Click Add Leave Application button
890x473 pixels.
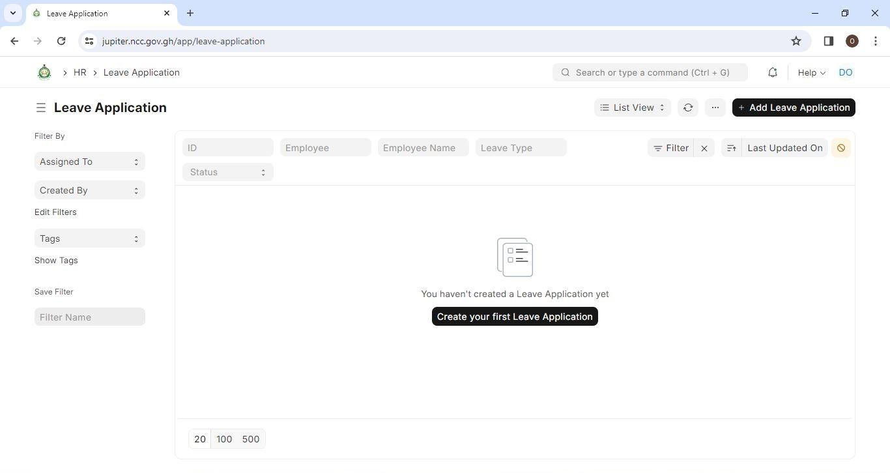793,107
